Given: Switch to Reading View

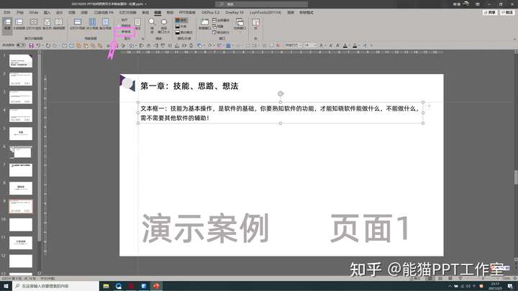Looking at the screenshot, I should click(x=59, y=24).
